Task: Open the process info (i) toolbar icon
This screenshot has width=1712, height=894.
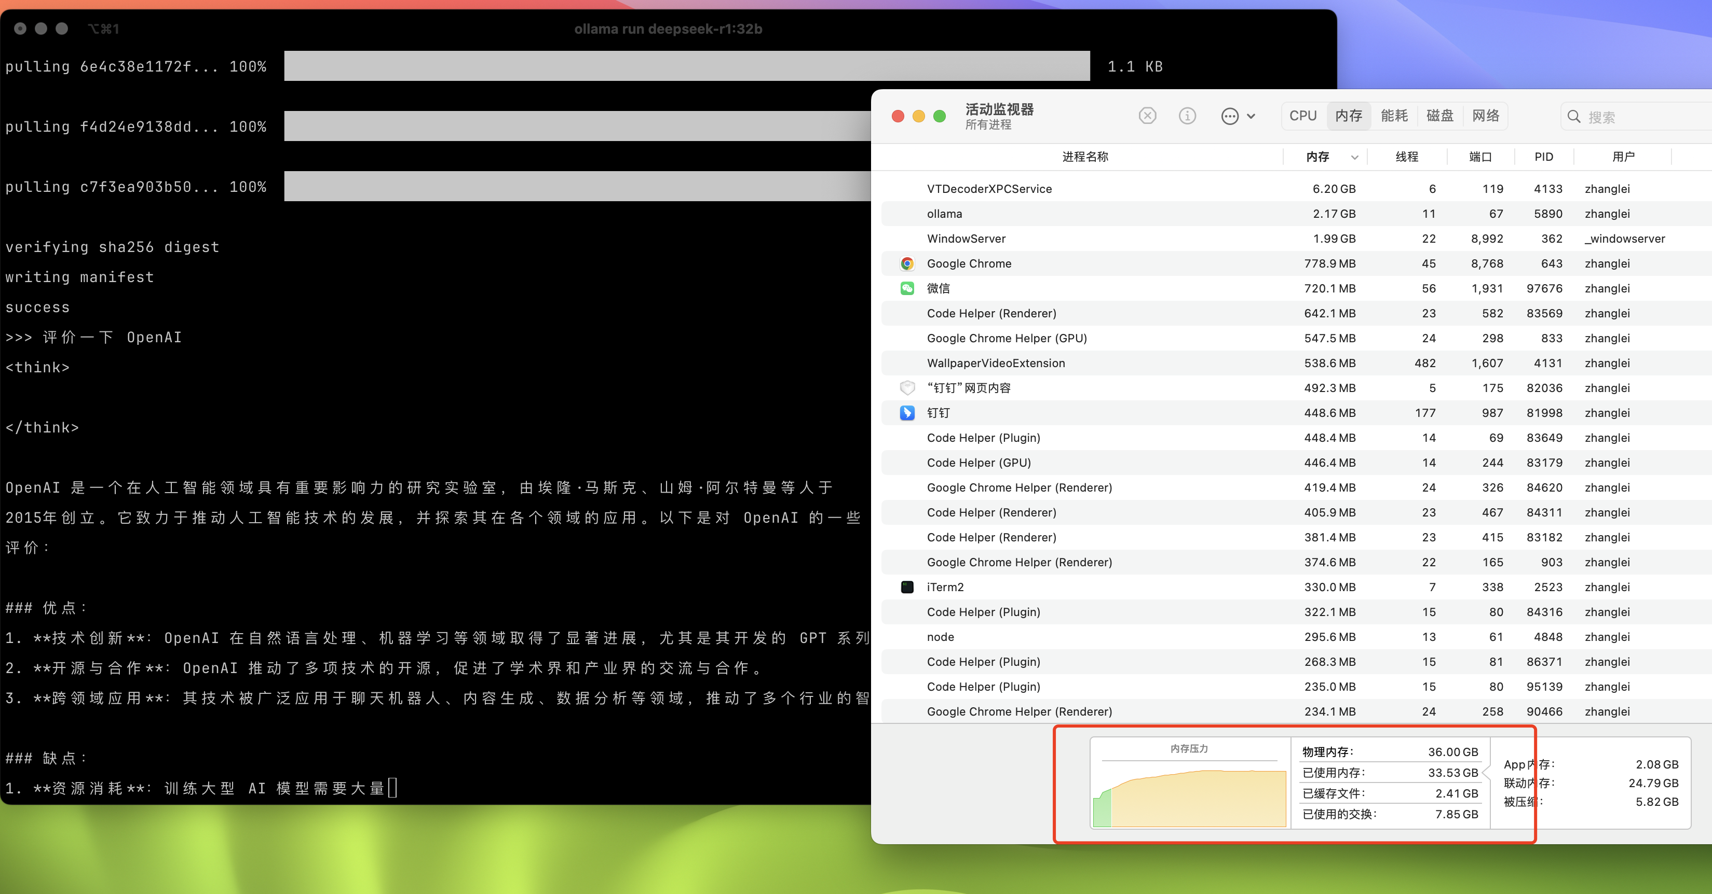Action: pyautogui.click(x=1187, y=116)
